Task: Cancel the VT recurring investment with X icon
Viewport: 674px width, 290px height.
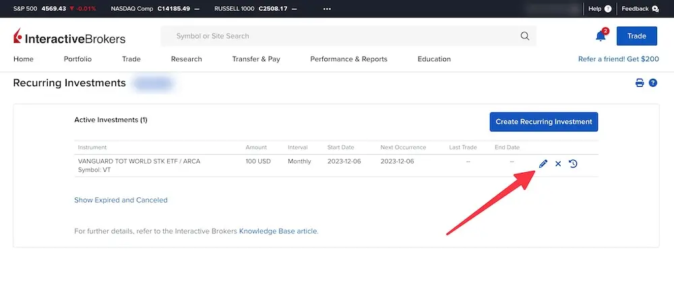Action: pos(558,164)
